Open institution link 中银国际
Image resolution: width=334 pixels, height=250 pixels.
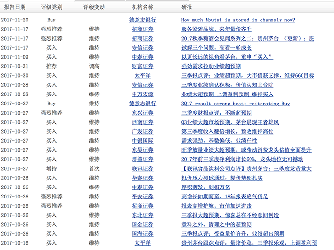click(x=143, y=141)
